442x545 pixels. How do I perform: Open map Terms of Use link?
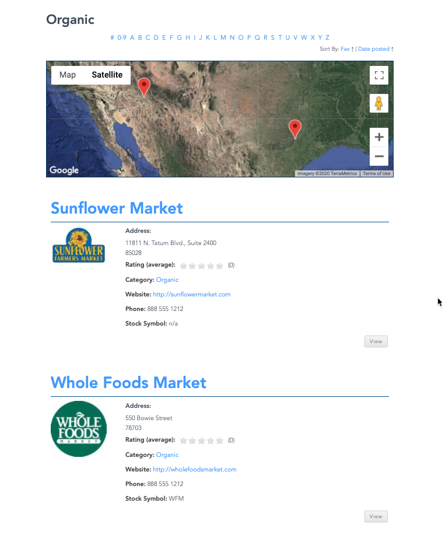point(376,173)
